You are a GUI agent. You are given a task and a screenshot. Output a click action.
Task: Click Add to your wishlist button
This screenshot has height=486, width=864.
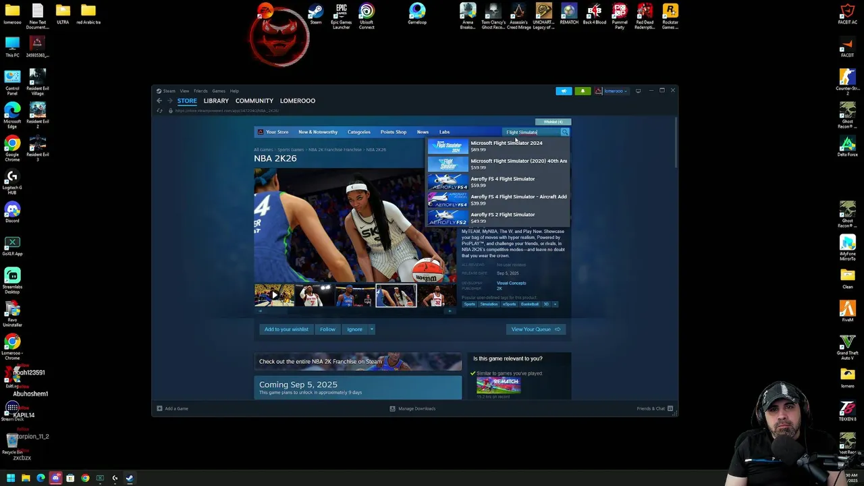[286, 329]
